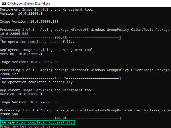Click the highlighted operation completed successfully line
Viewport: 171px width, 128px height.
point(37,122)
